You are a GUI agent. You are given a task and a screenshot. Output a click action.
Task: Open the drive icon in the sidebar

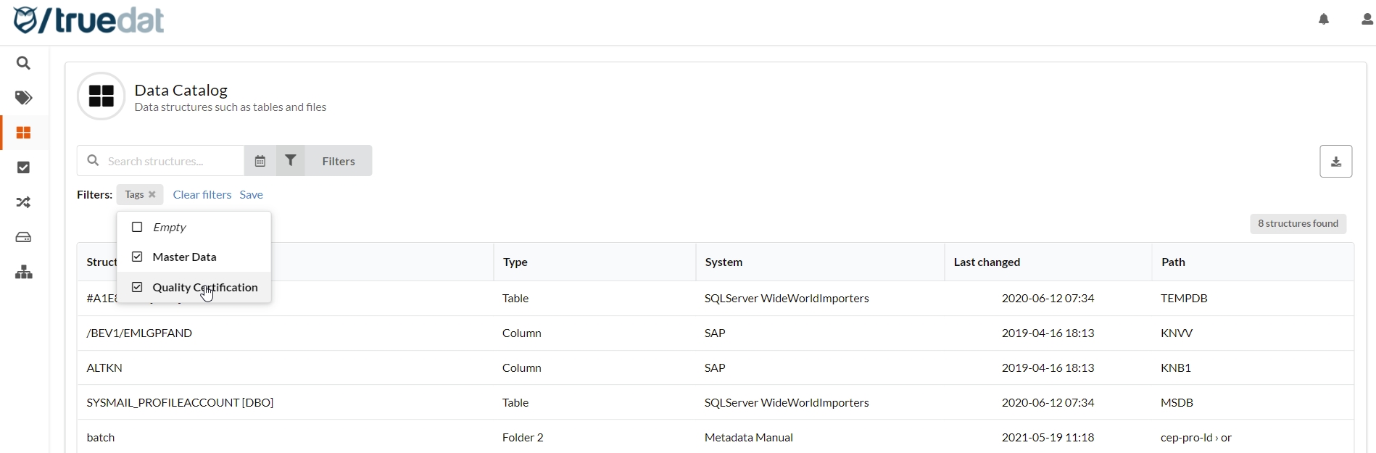pos(24,238)
